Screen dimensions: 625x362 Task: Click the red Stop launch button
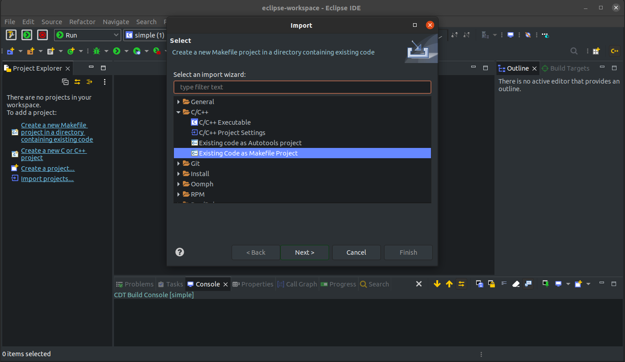pos(42,35)
